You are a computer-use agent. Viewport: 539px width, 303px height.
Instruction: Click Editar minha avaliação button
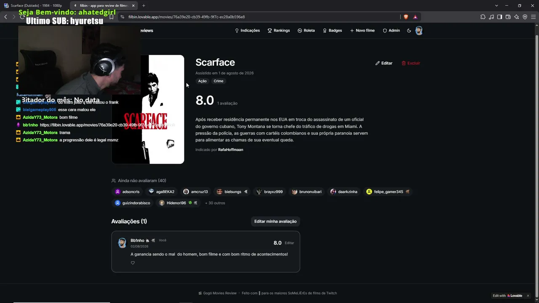coord(275,221)
